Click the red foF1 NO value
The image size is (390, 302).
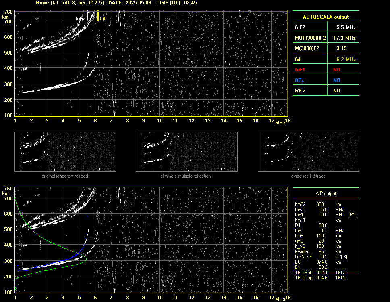337,70
